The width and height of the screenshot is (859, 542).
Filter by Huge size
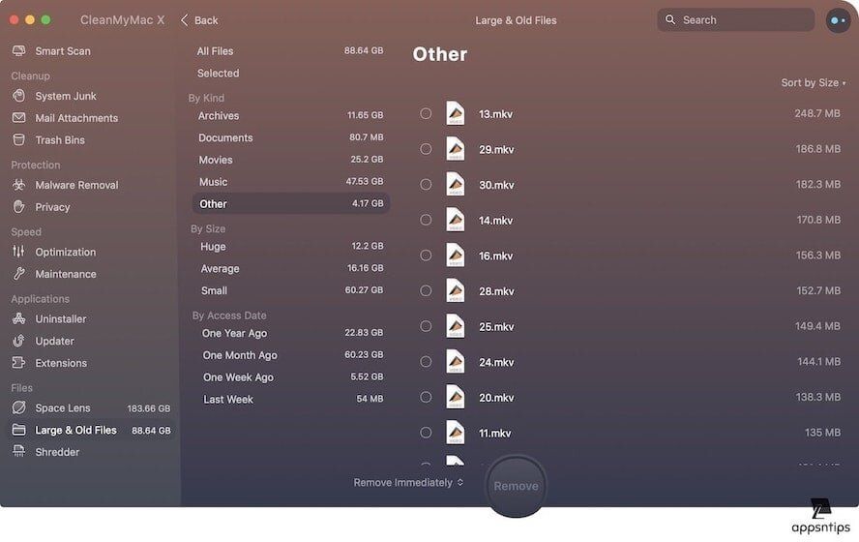(290, 246)
